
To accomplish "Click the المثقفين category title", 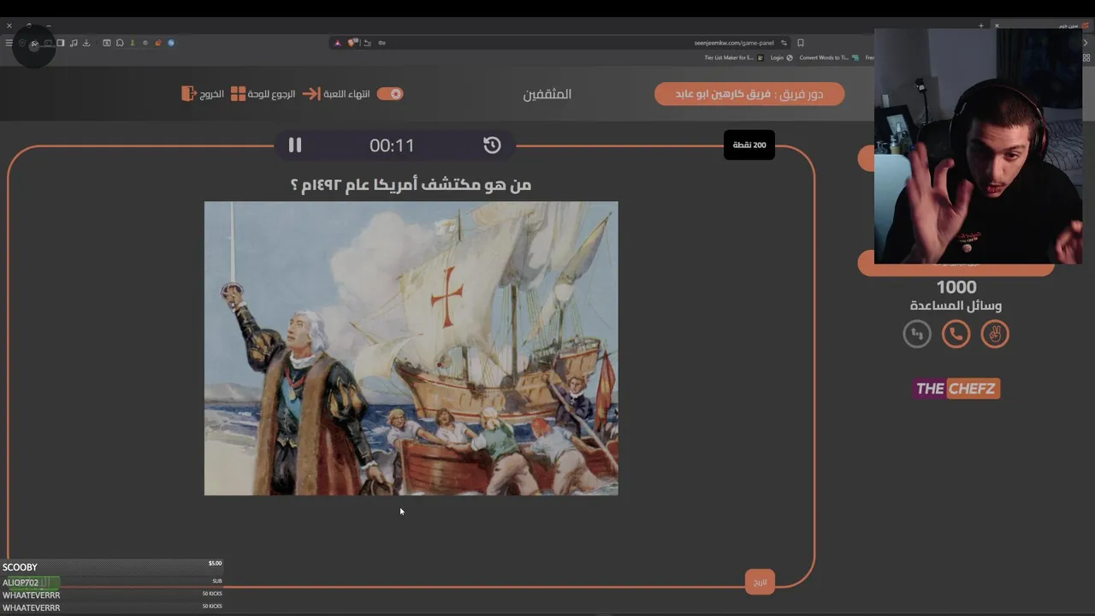I will (547, 94).
